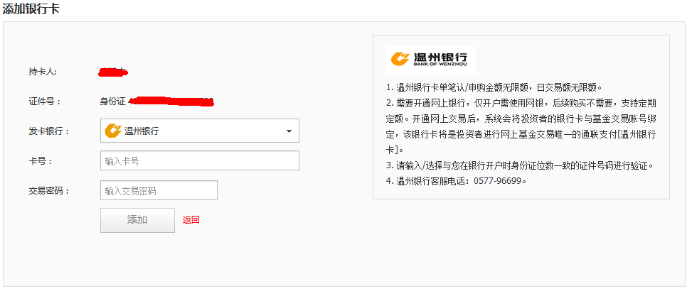The image size is (692, 296).
Task: Click the 输入交易密码 password field
Action: click(159, 191)
